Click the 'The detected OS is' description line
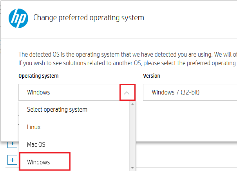This screenshot has height=171, width=237. (125, 54)
